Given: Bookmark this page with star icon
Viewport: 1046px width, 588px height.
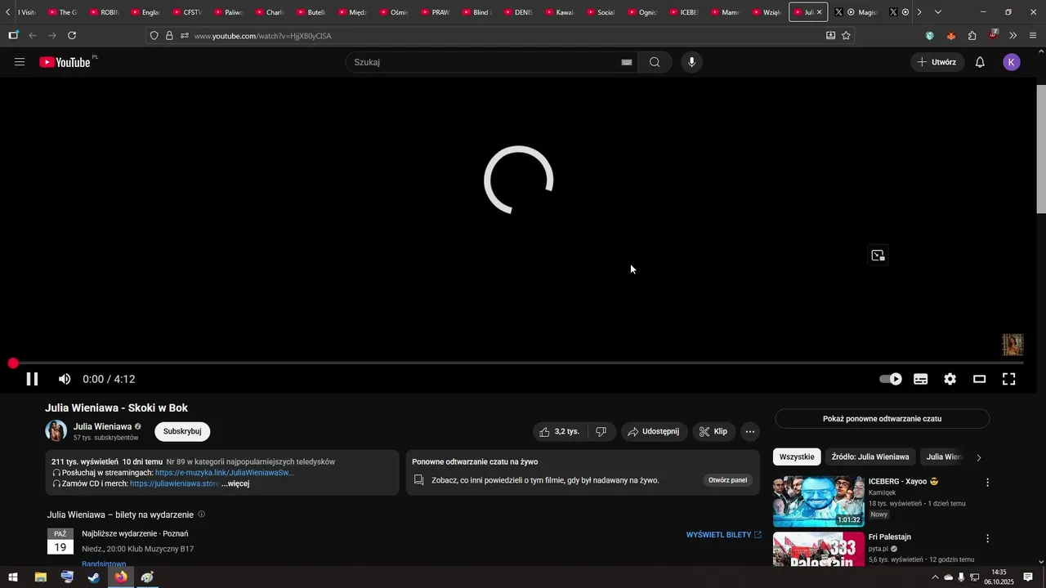Looking at the screenshot, I should click(x=846, y=35).
